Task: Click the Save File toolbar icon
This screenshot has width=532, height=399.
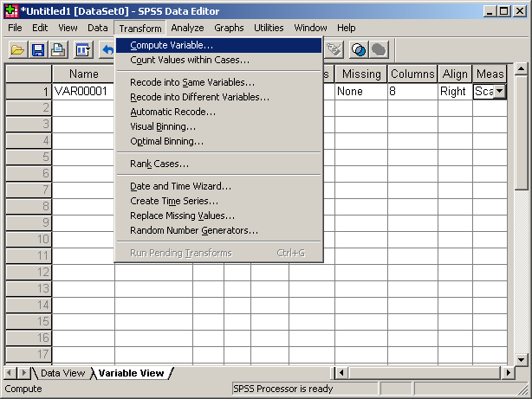Action: tap(38, 49)
